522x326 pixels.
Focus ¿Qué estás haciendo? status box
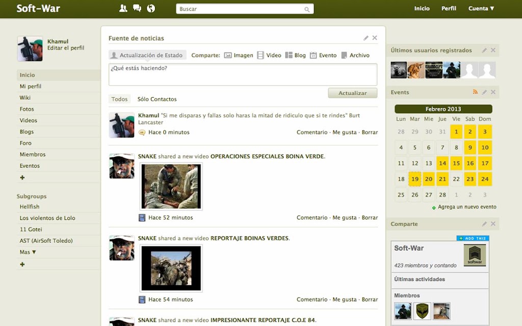tap(243, 74)
